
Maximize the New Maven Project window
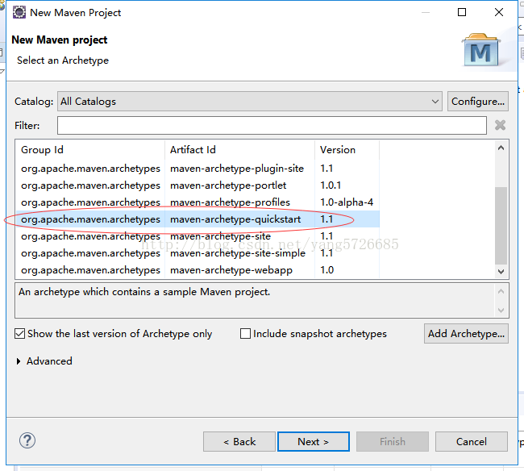coord(462,12)
